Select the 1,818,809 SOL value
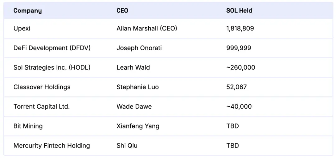This screenshot has height=158, width=336. pyautogui.click(x=240, y=29)
